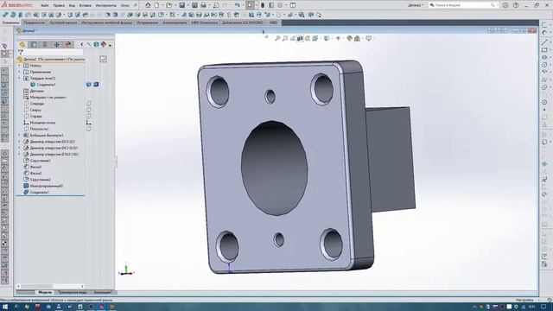
Task: Open the PropertyManager tab
Action: click(34, 44)
